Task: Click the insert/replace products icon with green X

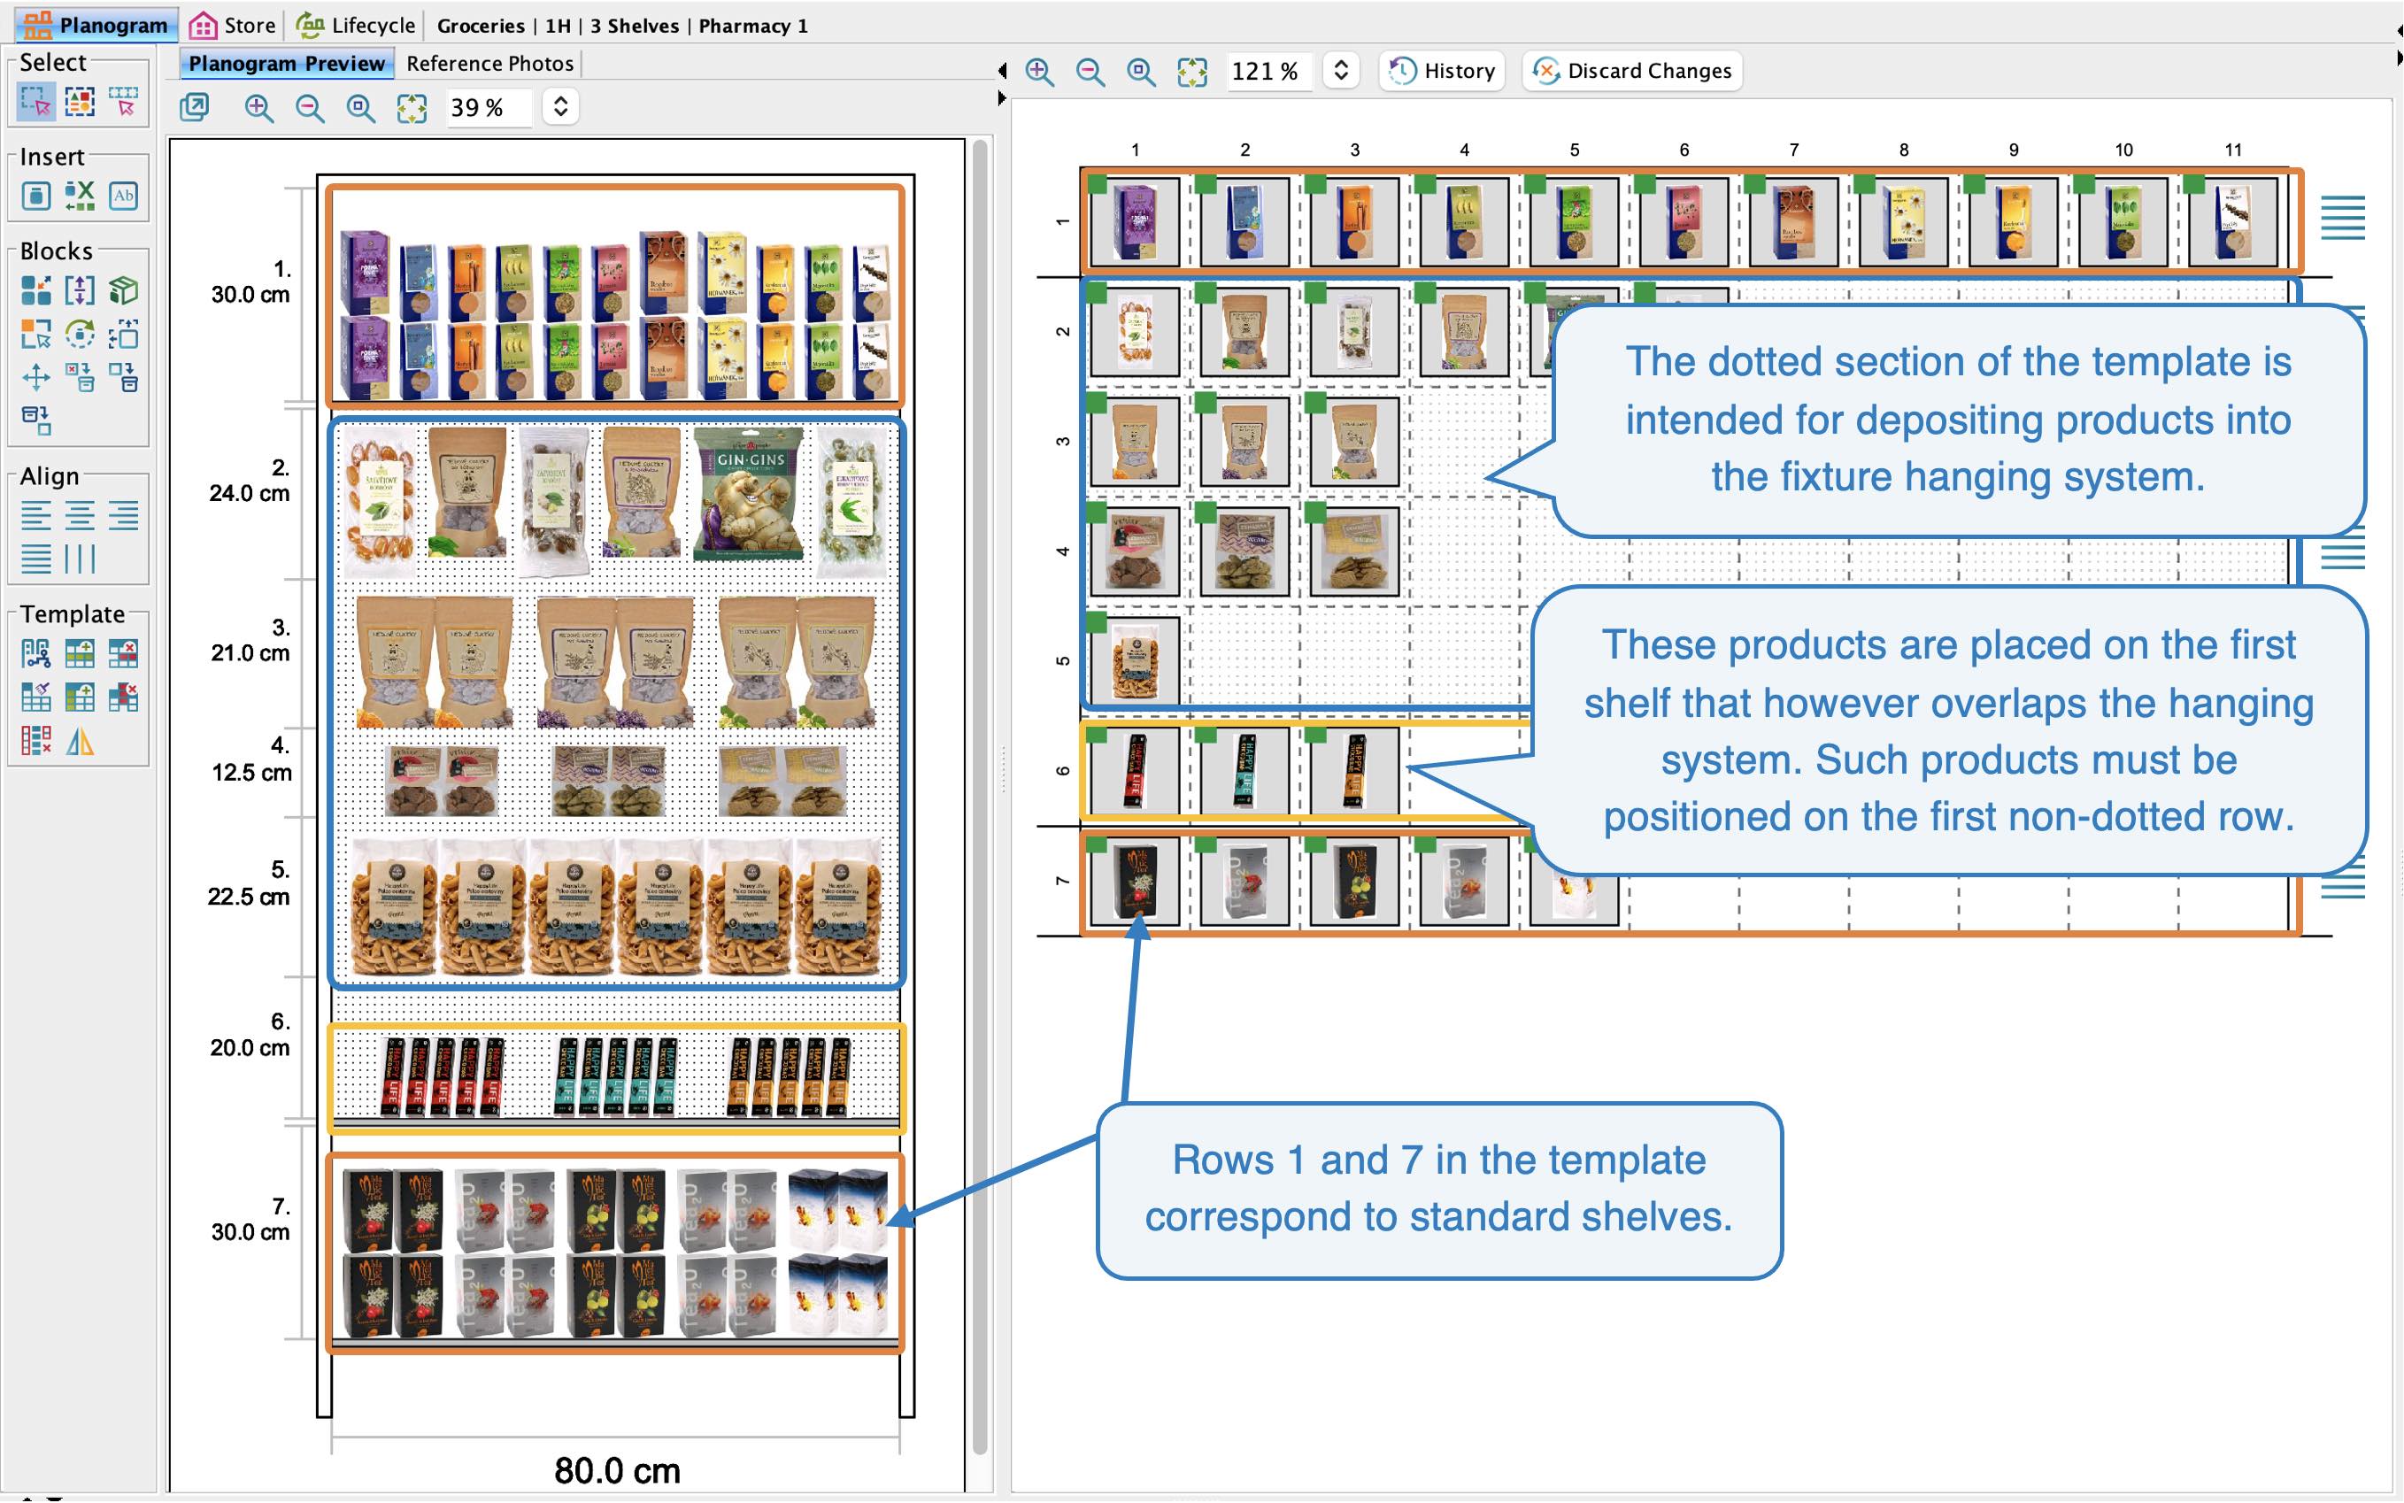Action: [x=80, y=196]
